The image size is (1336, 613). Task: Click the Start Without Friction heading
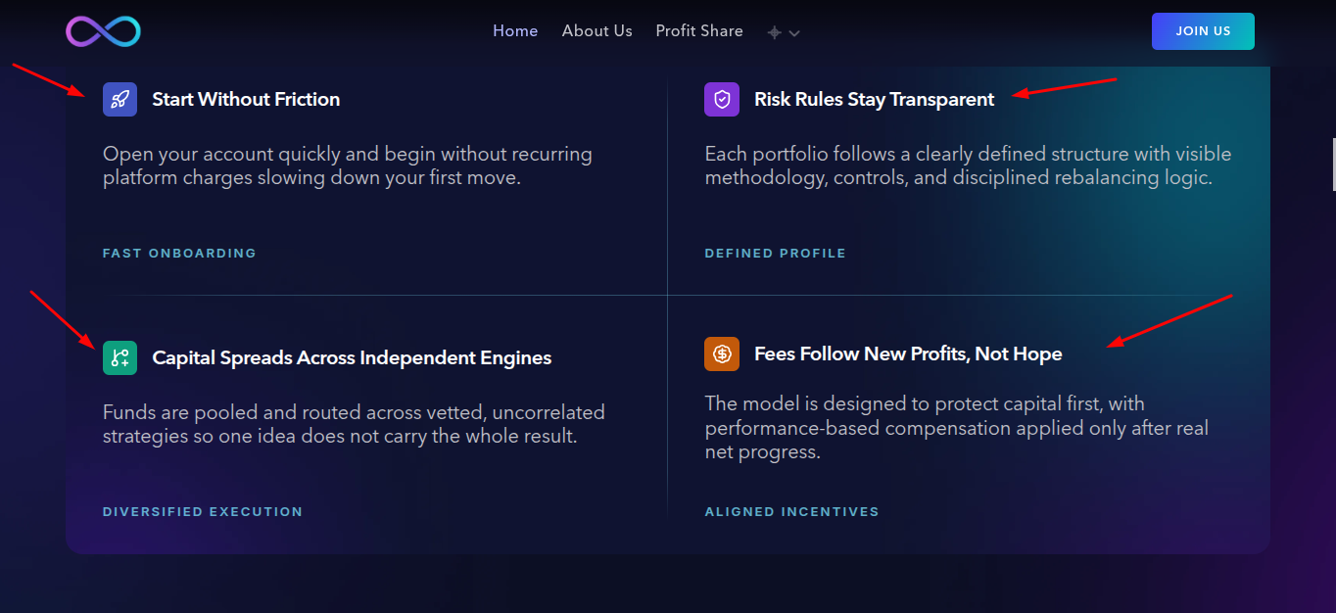point(246,99)
